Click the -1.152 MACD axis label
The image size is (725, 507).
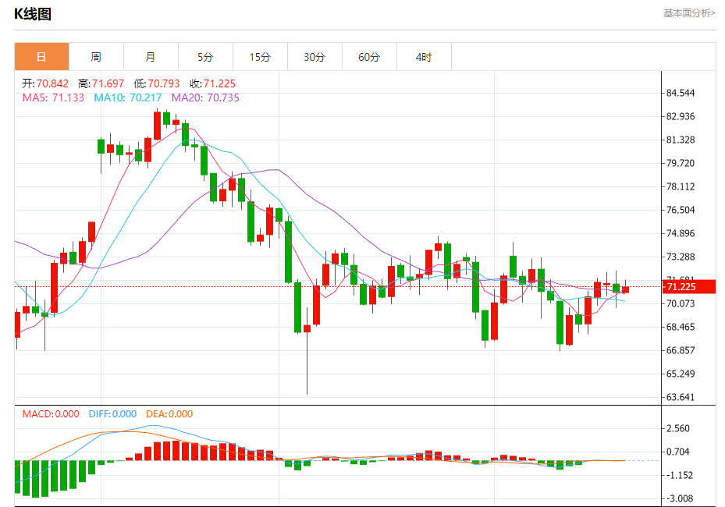(678, 475)
